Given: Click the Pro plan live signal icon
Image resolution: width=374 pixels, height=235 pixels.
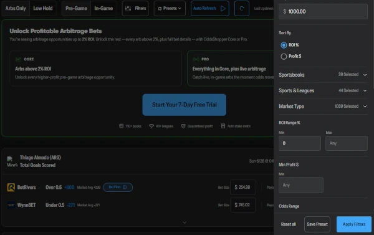Looking at the screenshot, I should [x=196, y=59].
